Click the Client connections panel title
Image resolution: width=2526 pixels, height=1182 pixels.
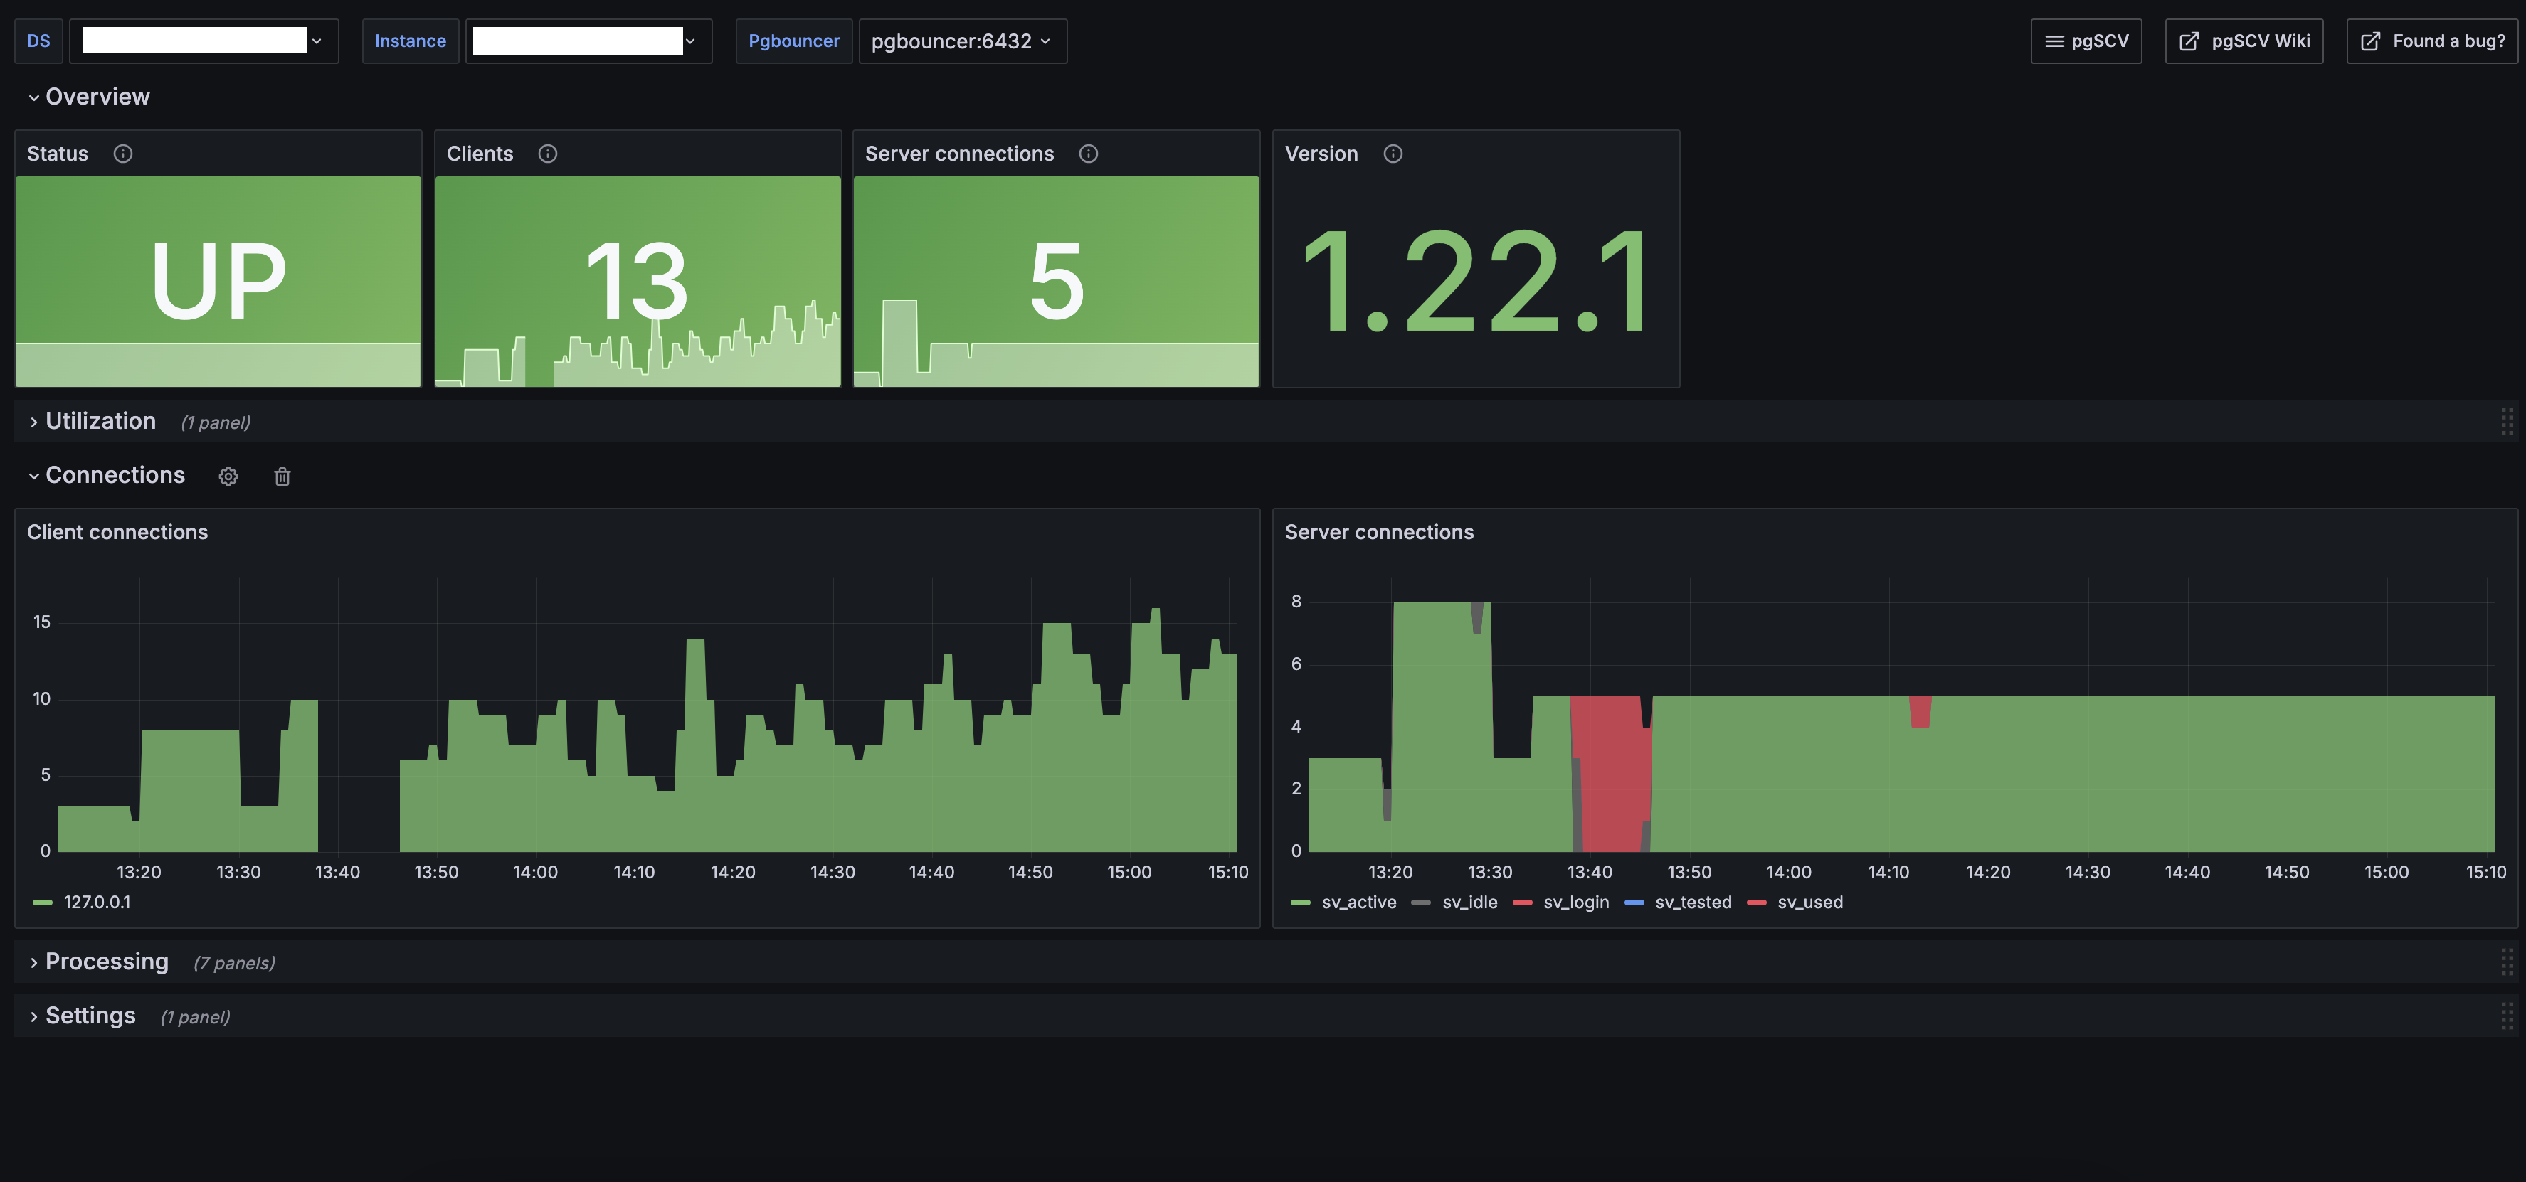[117, 532]
